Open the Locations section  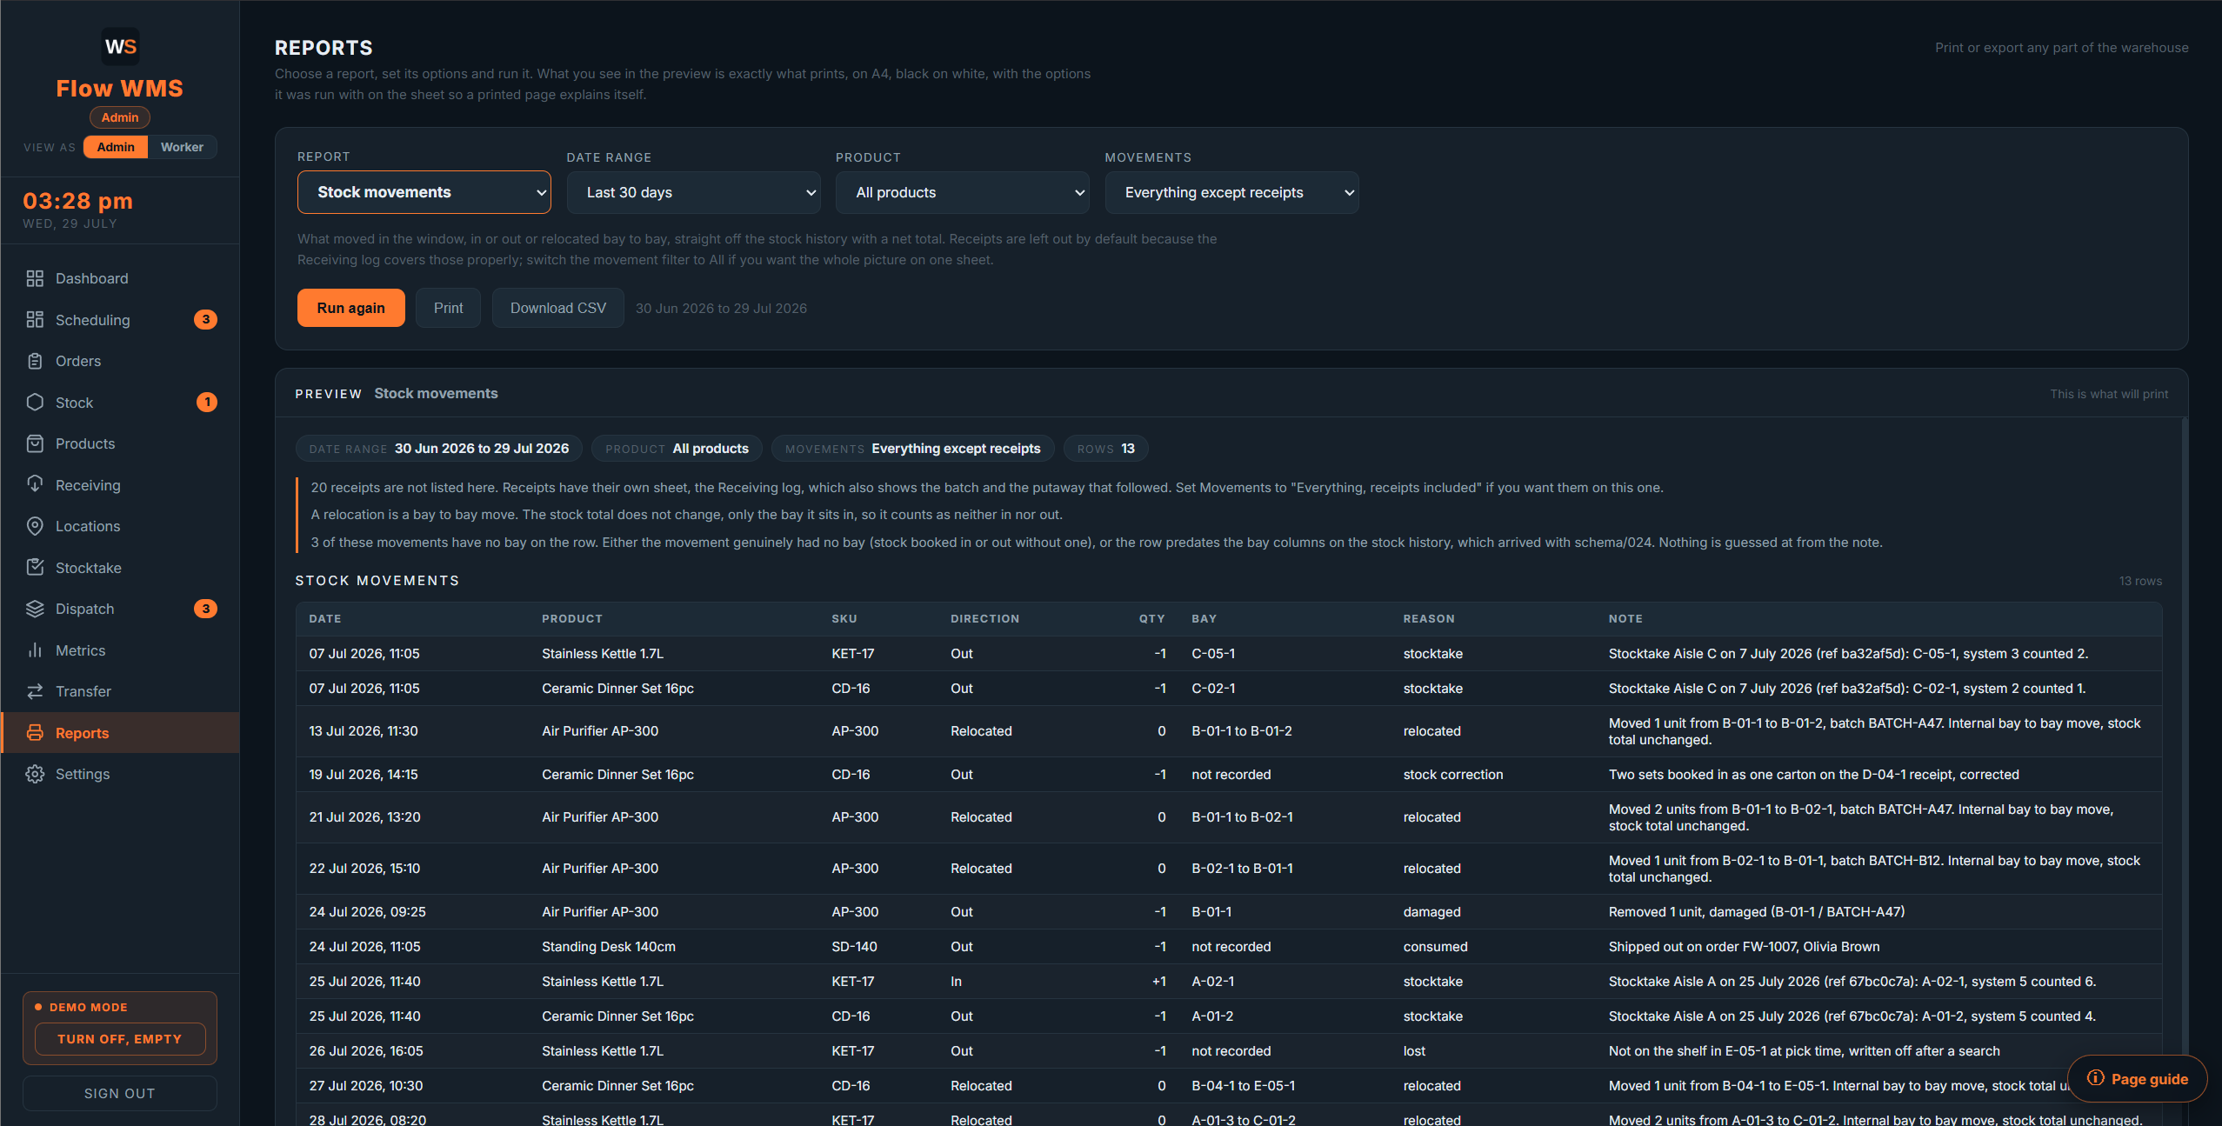120,526
